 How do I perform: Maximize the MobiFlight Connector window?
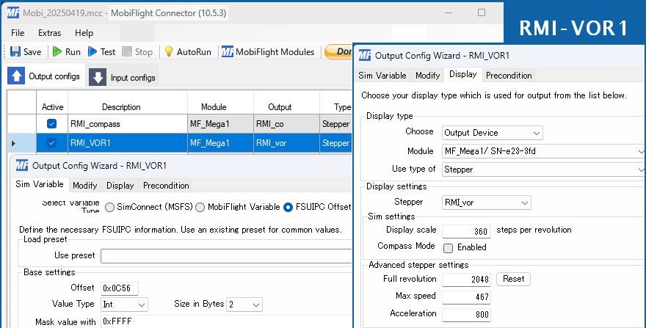482,12
